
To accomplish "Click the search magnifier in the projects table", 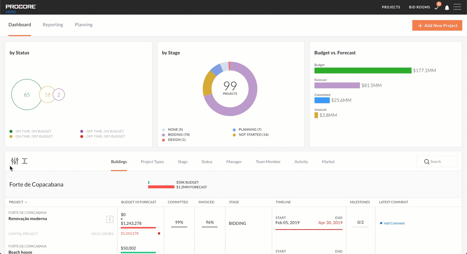I will (427, 162).
